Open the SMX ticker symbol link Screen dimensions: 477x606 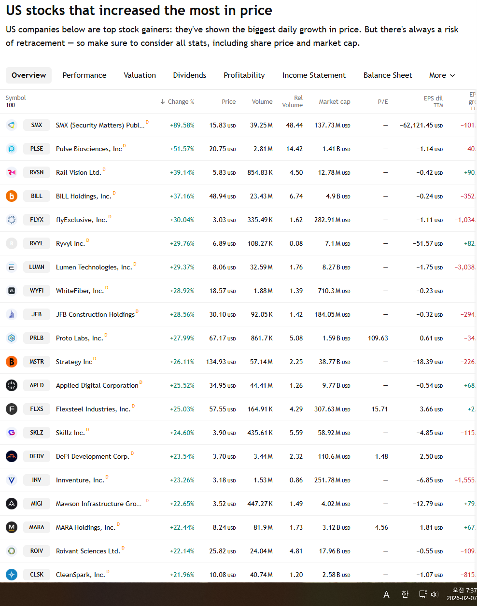[x=37, y=125]
